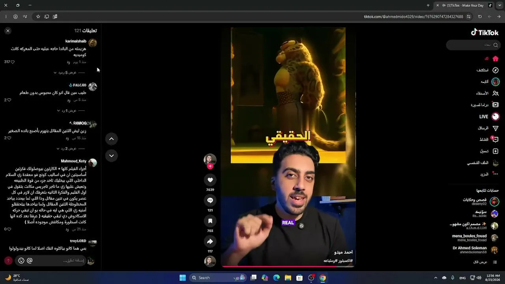Open the browser three-dot menu
505x284 pixels.
coord(6,17)
